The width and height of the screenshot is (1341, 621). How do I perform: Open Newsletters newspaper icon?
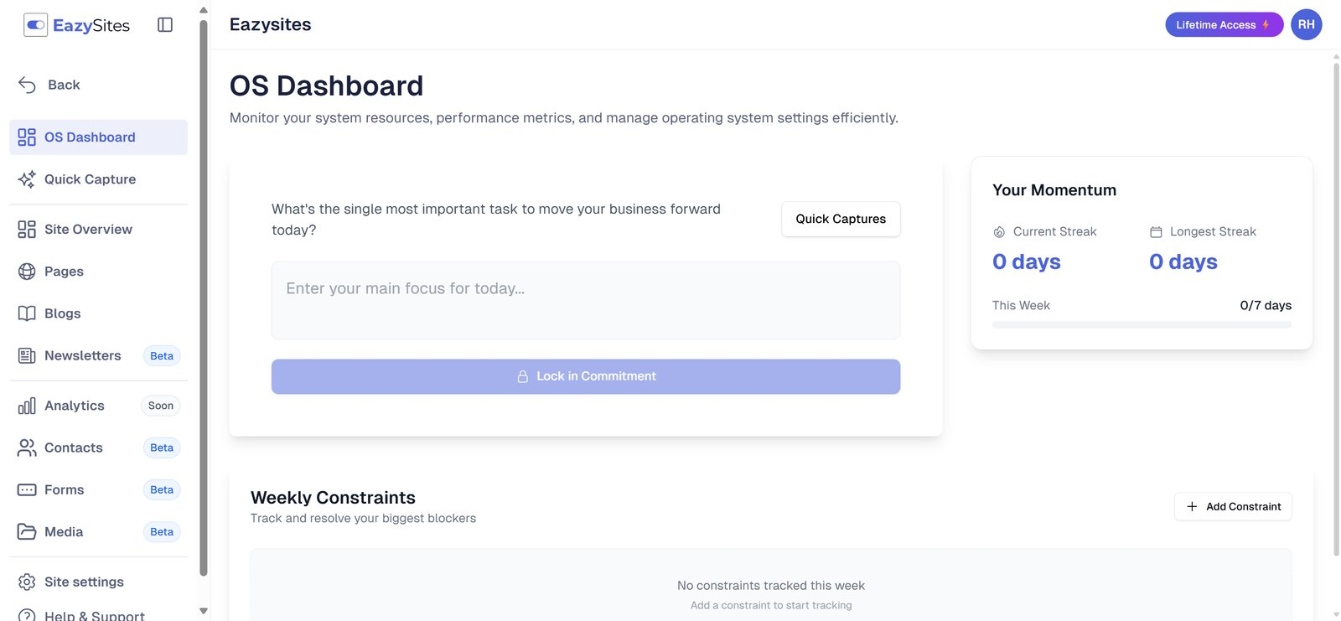[x=27, y=356]
